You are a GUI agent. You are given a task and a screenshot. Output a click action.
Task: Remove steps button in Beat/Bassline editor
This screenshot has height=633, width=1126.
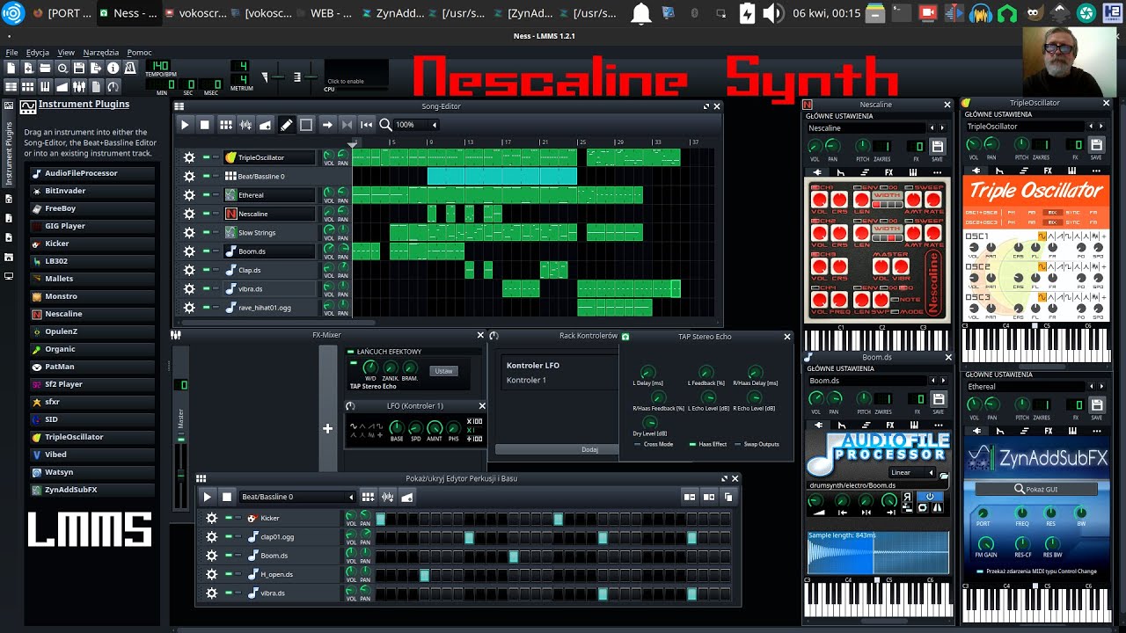click(690, 497)
